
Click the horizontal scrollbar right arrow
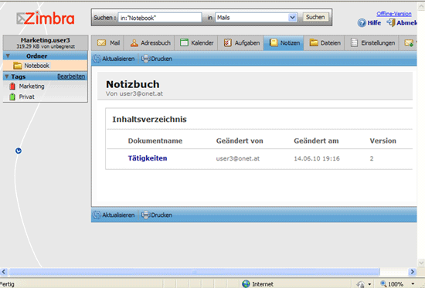(x=413, y=272)
